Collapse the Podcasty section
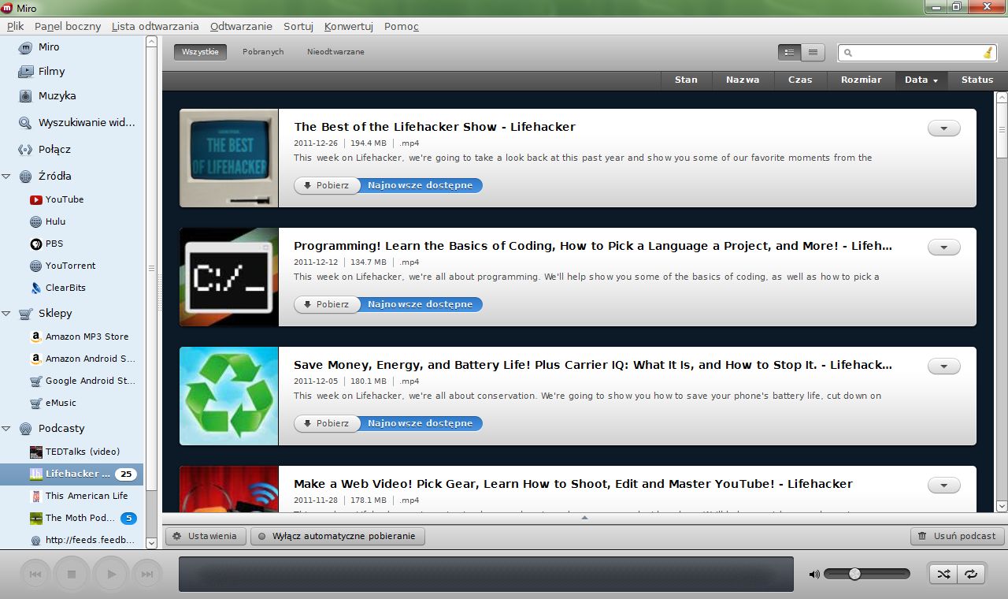 click(x=6, y=429)
